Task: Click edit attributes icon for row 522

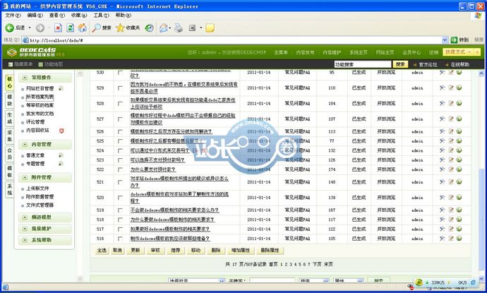Action: pos(442,169)
